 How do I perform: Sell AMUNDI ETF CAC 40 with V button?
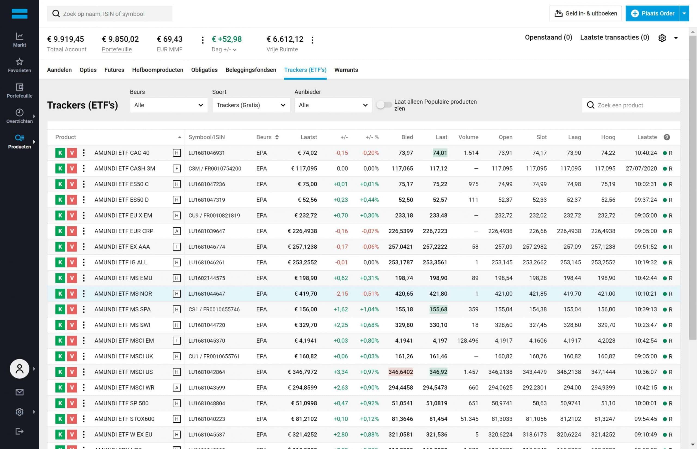pyautogui.click(x=72, y=153)
